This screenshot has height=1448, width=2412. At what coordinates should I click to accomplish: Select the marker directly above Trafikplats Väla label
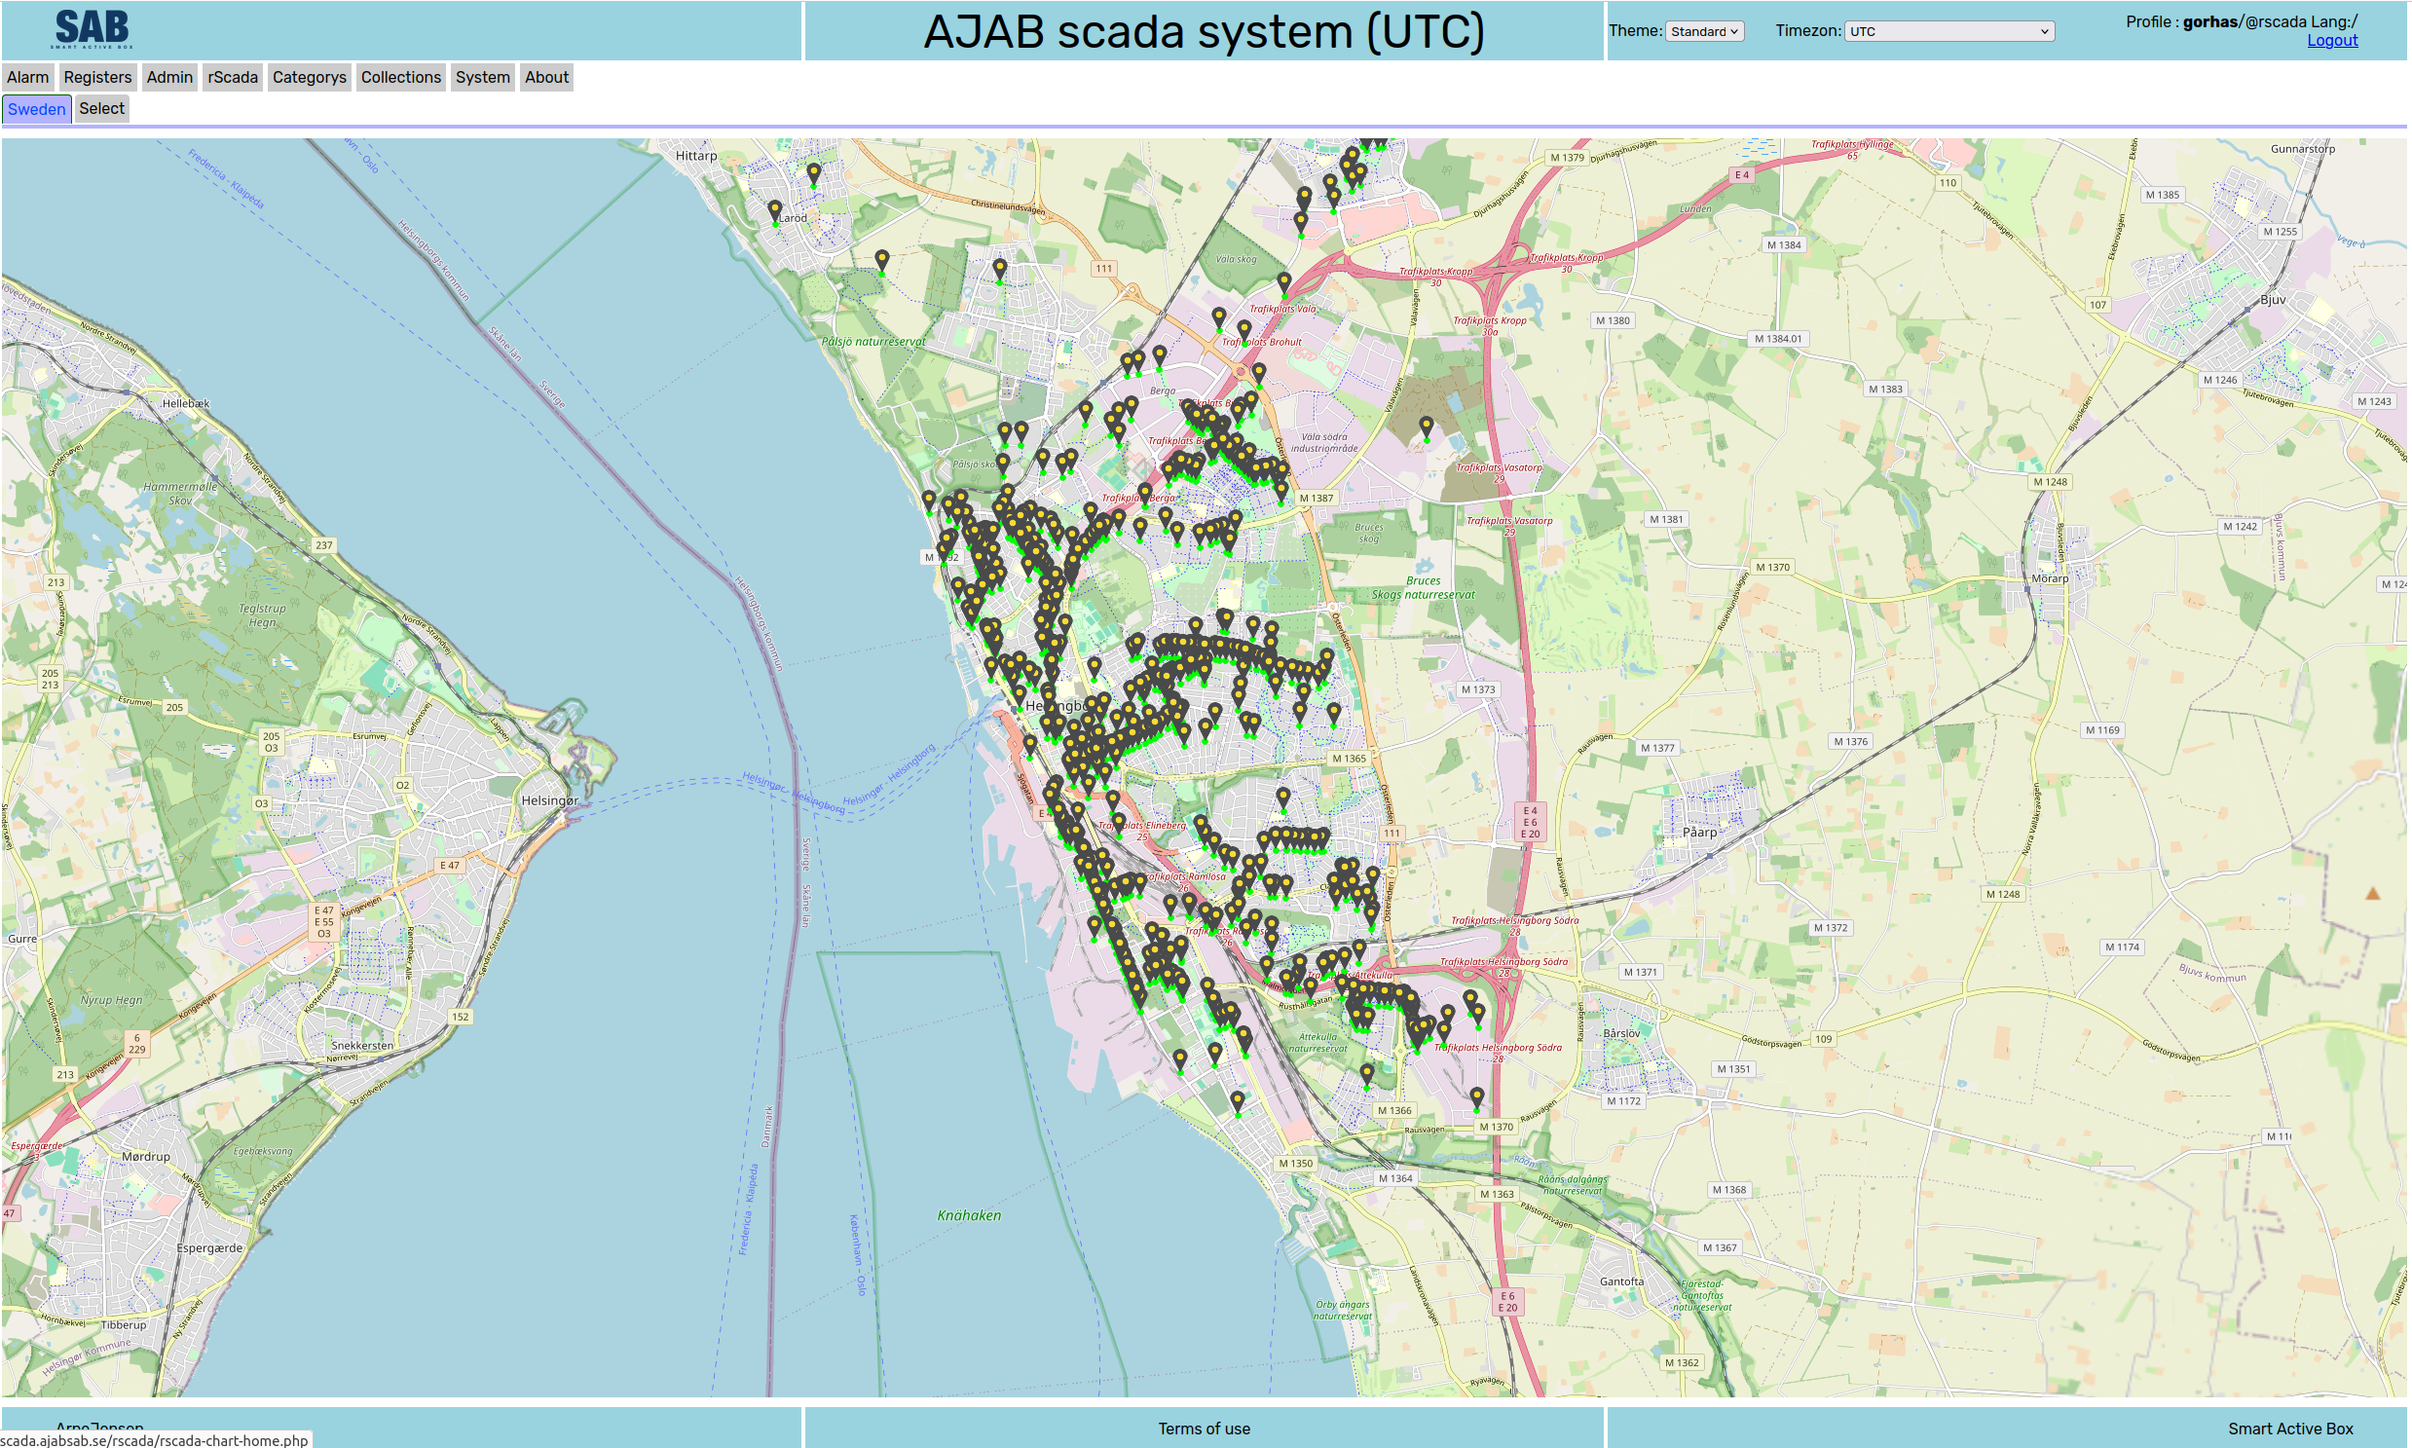pos(1284,284)
